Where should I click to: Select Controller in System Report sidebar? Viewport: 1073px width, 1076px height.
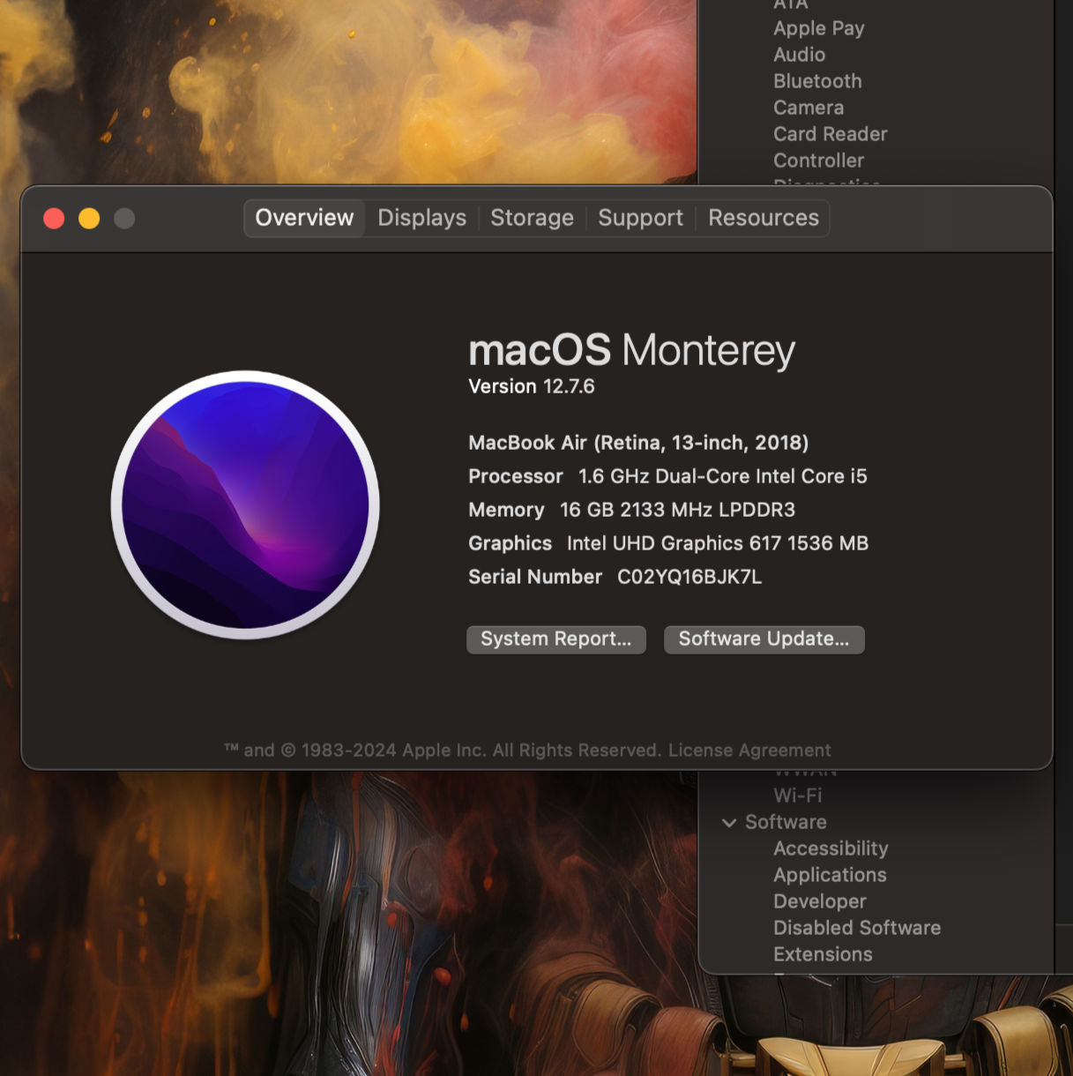(818, 161)
